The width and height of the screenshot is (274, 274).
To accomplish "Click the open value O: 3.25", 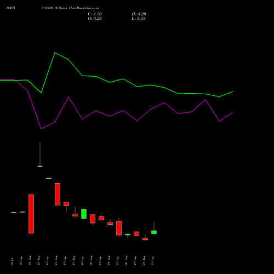I will click(95, 19).
